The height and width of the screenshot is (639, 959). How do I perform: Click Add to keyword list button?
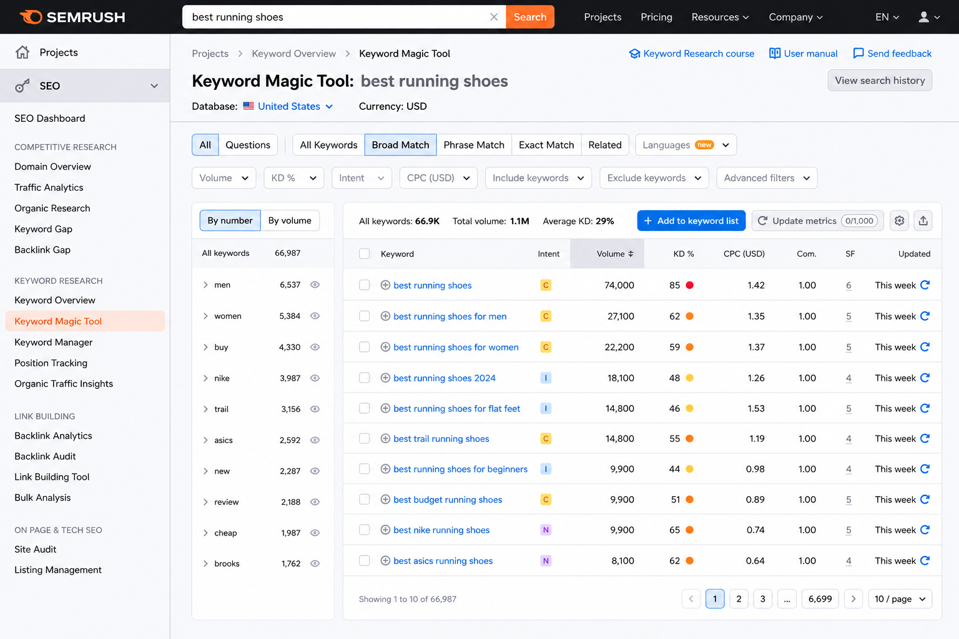point(691,220)
